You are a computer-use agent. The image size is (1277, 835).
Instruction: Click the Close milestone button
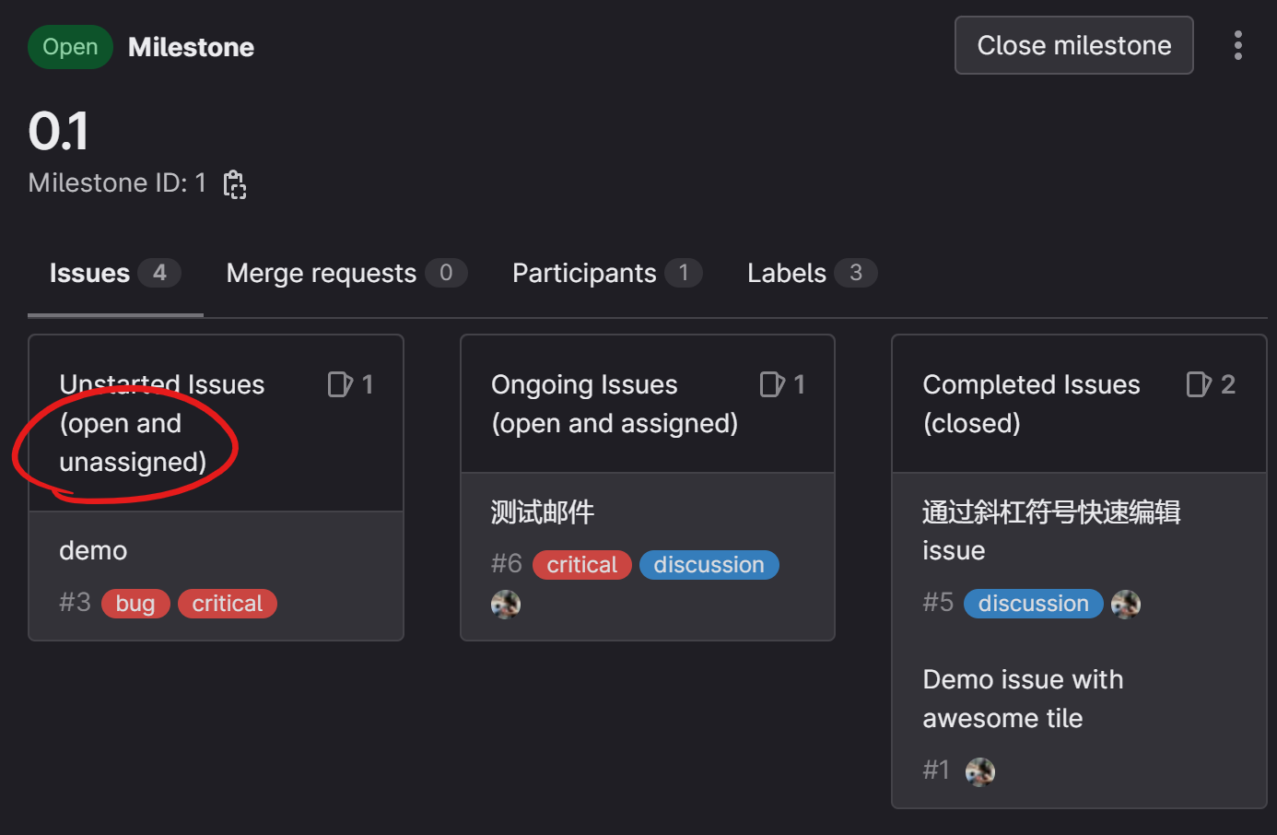point(1073,45)
